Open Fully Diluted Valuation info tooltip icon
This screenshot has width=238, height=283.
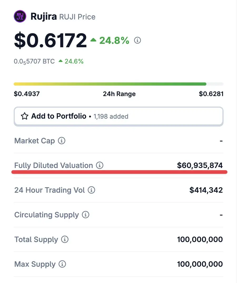(100, 165)
